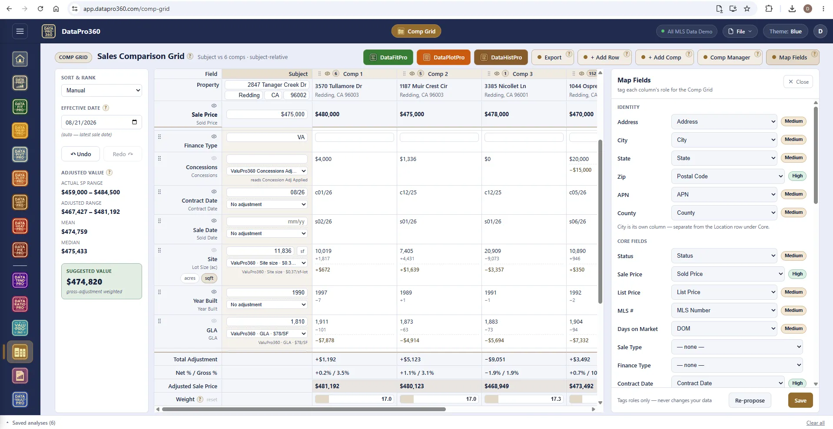
Task: Open the user avatar D in header
Action: tap(820, 31)
